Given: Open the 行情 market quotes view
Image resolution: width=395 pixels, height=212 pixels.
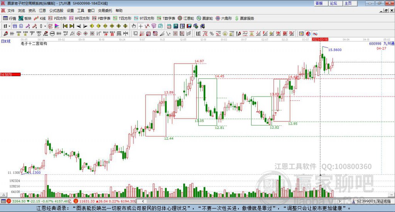Looking at the screenshot, I should tap(10, 18).
